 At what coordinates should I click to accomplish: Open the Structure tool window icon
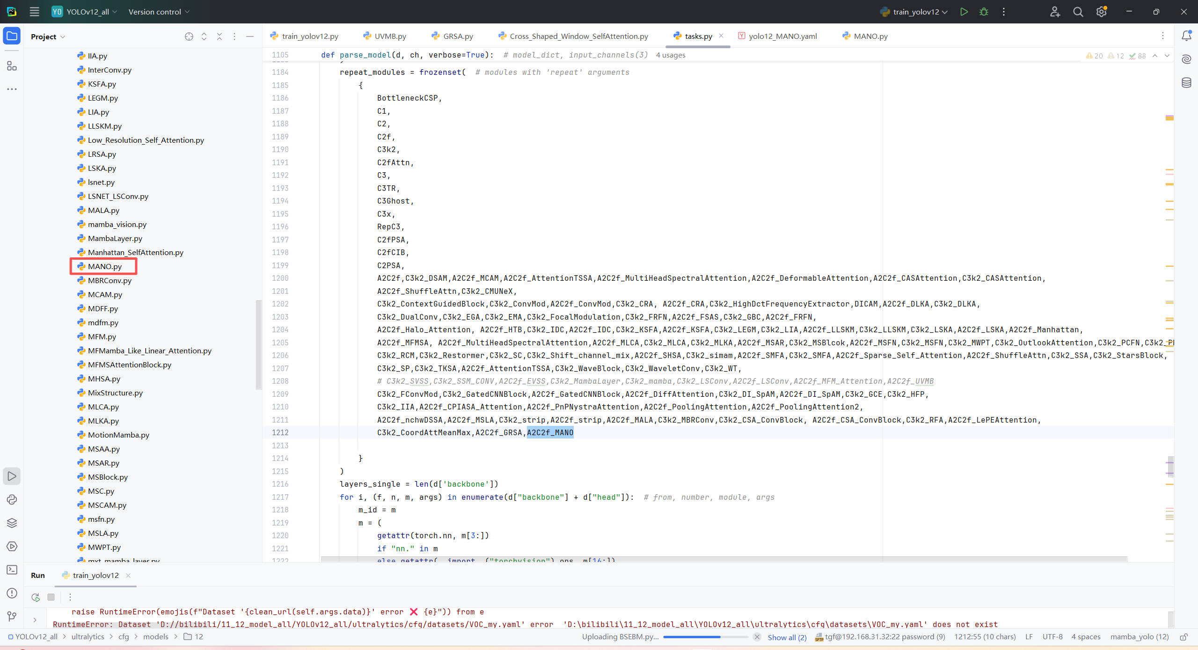[x=12, y=66]
